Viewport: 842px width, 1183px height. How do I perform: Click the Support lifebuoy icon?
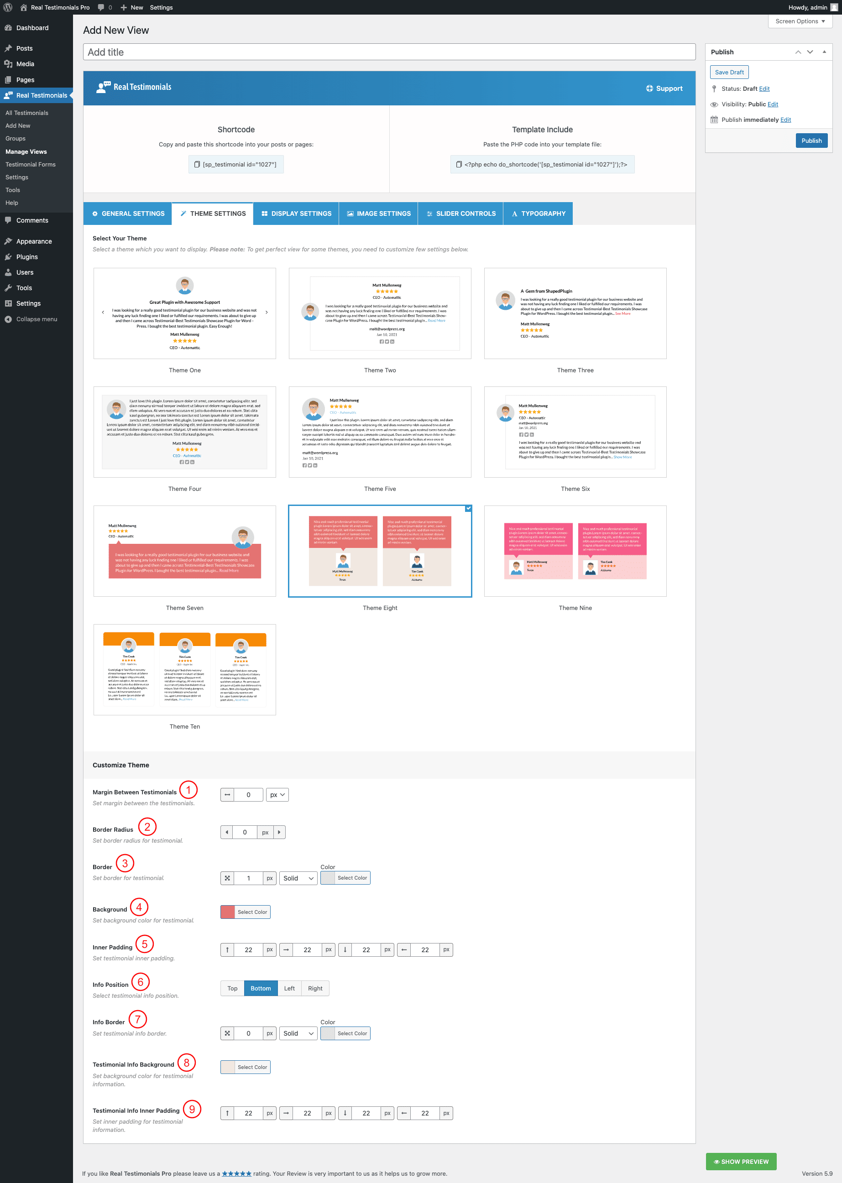click(649, 89)
